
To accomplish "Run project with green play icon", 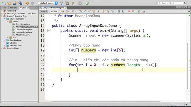I will point(73,3).
